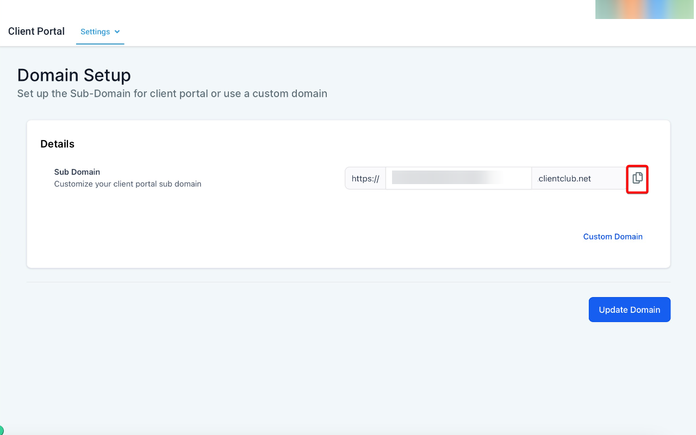
Task: Click the https:// prefix box
Action: tap(365, 178)
